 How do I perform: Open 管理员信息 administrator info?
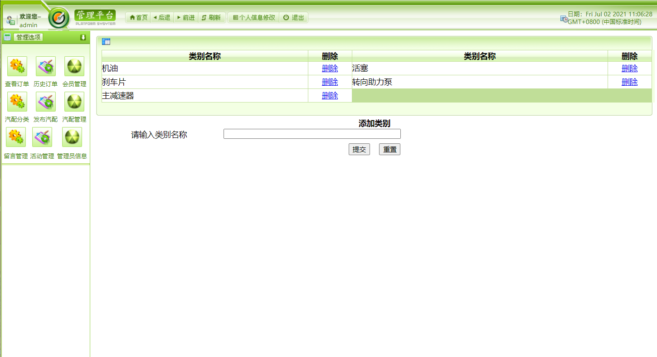click(72, 137)
